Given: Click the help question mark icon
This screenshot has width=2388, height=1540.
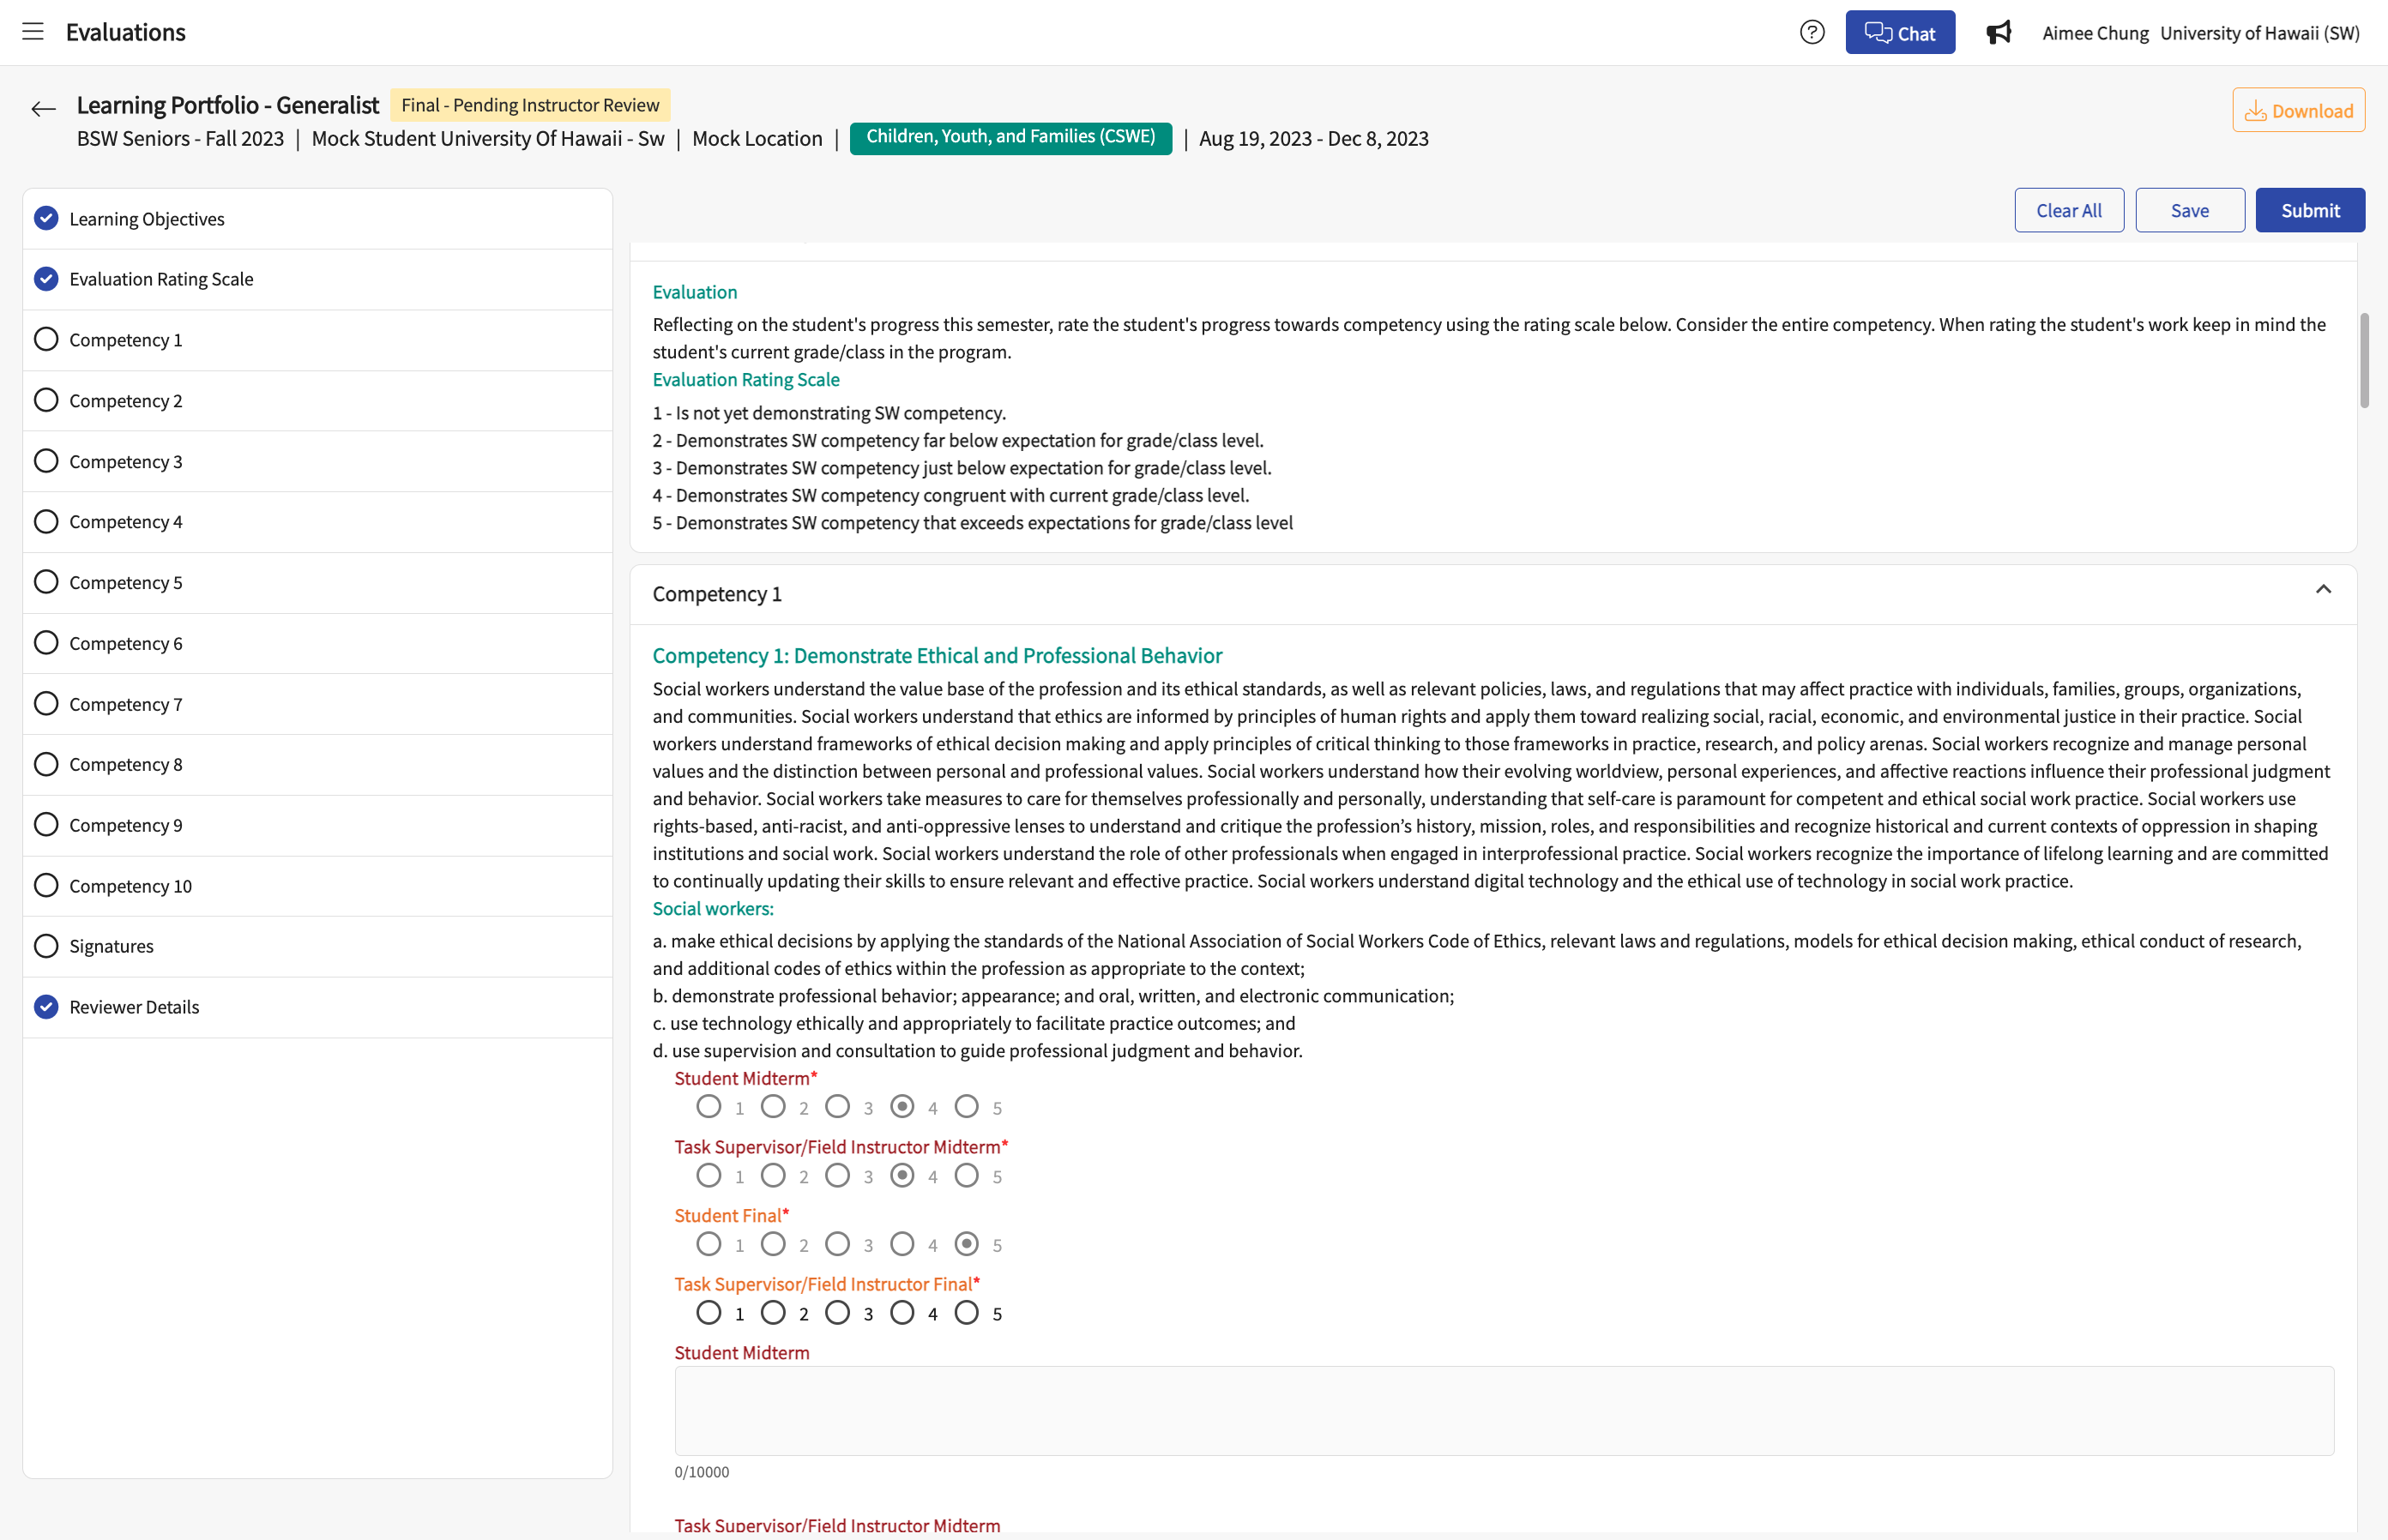Looking at the screenshot, I should pos(1811,33).
